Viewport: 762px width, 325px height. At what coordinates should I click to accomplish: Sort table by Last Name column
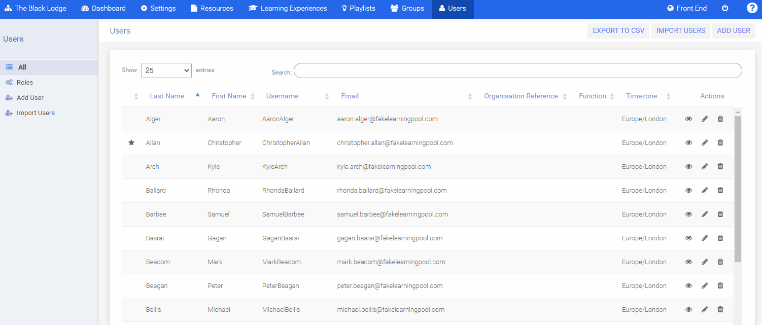[167, 96]
